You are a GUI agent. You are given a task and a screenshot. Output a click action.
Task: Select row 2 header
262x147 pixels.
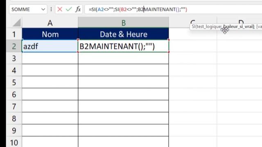tap(14, 46)
